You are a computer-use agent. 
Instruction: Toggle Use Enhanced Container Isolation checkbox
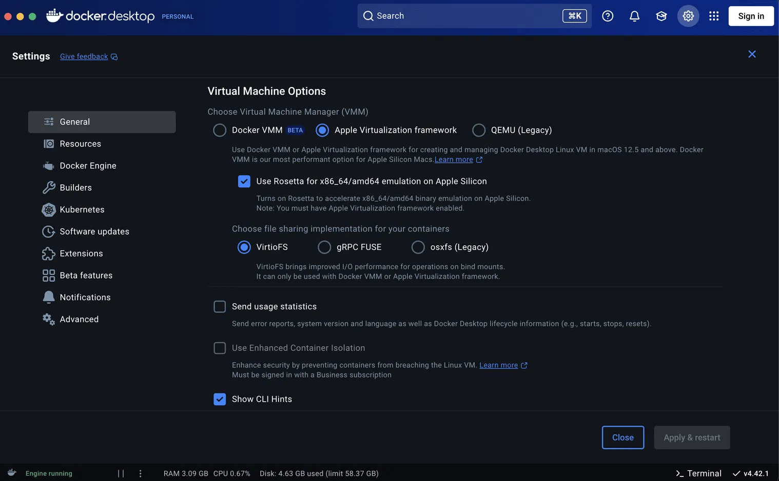click(x=220, y=348)
